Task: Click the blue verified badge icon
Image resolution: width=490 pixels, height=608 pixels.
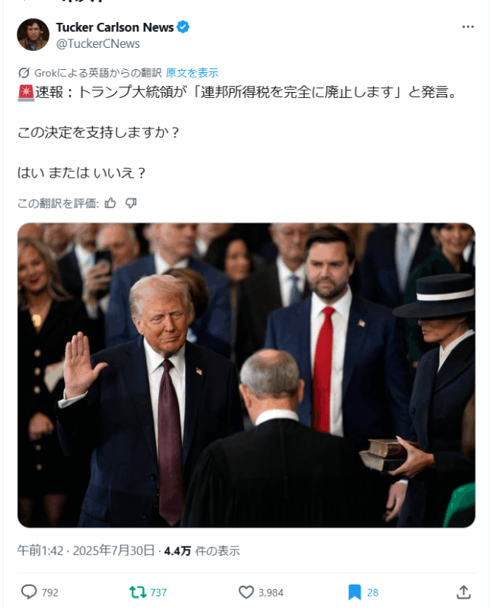Action: [183, 27]
